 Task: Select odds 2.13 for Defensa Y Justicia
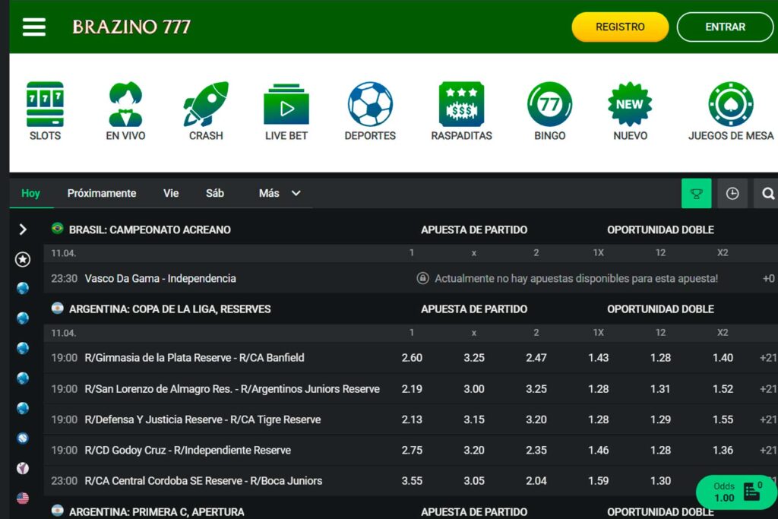pyautogui.click(x=412, y=419)
